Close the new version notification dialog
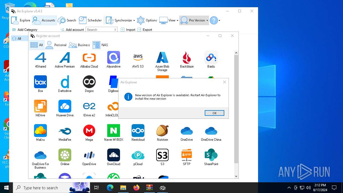This screenshot has height=193, width=343. tap(225, 82)
